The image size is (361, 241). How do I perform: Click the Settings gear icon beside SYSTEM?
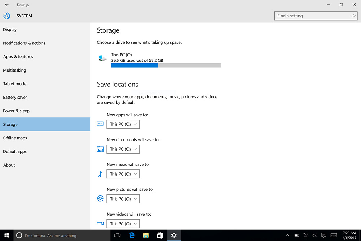[6, 16]
